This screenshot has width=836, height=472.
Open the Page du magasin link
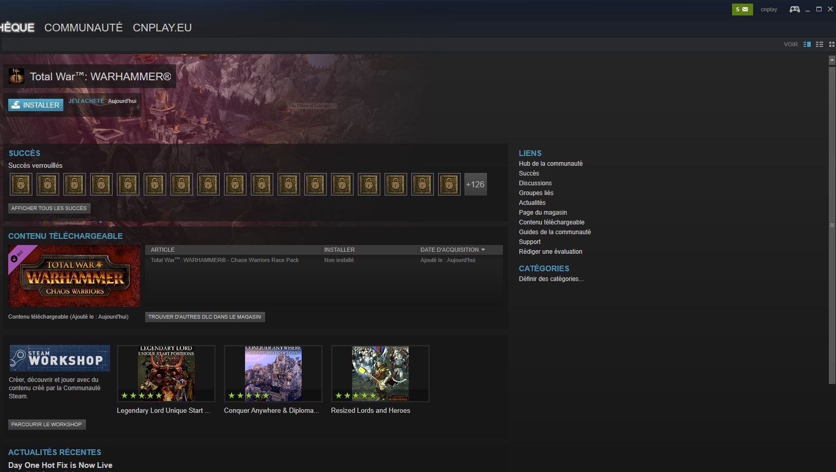(x=543, y=213)
